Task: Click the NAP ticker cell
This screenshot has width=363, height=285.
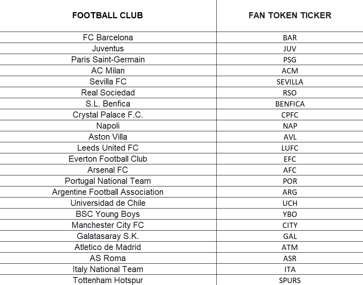Action: click(x=290, y=126)
